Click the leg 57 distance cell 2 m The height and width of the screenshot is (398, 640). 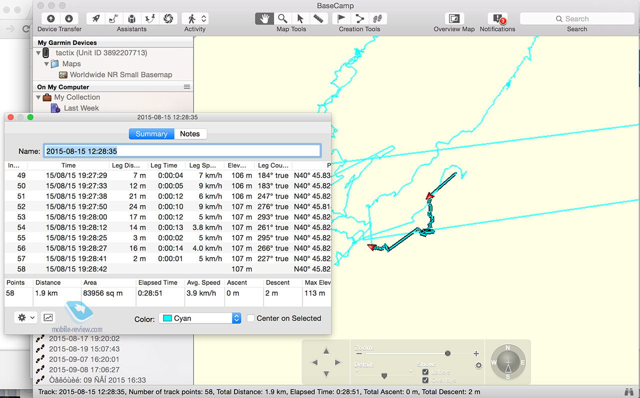139,258
